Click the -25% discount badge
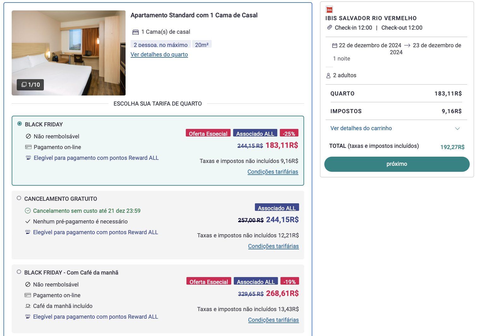Screen dimensions: 477x336 click(x=289, y=133)
